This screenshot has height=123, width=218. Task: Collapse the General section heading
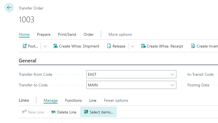(27, 61)
